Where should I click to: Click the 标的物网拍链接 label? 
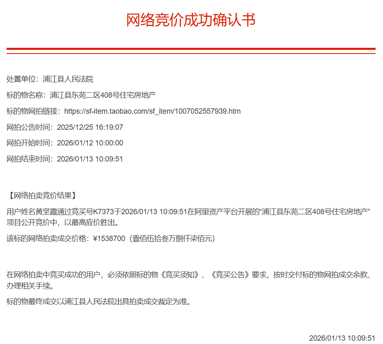[x=33, y=111]
